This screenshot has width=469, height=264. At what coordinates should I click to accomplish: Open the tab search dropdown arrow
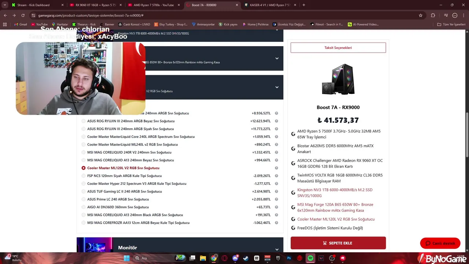click(5, 5)
